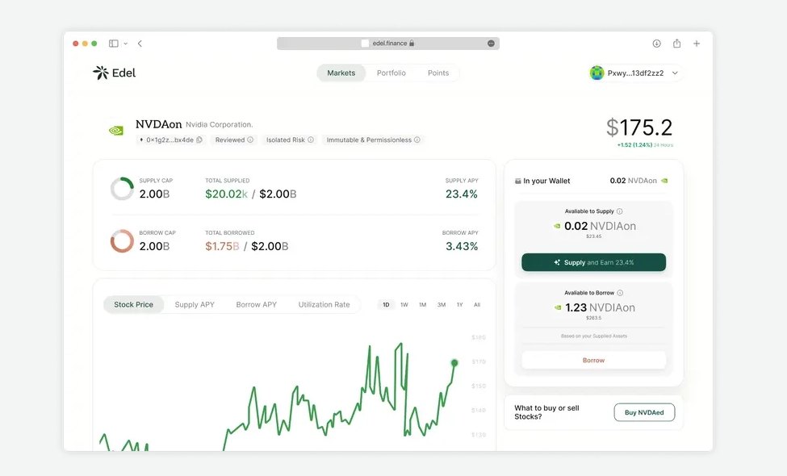Click the NVIDIA logo beside NVDAon
This screenshot has height=476, width=787.
[115, 127]
